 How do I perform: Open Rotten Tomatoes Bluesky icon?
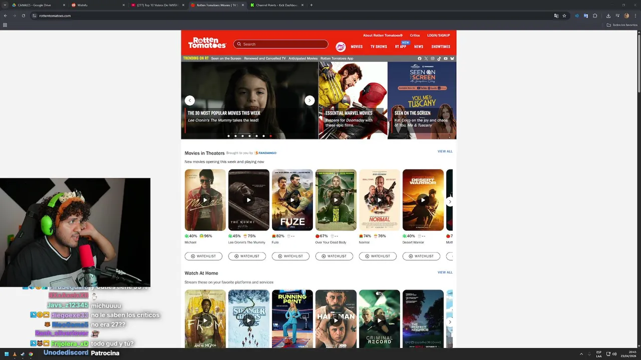[x=452, y=58]
